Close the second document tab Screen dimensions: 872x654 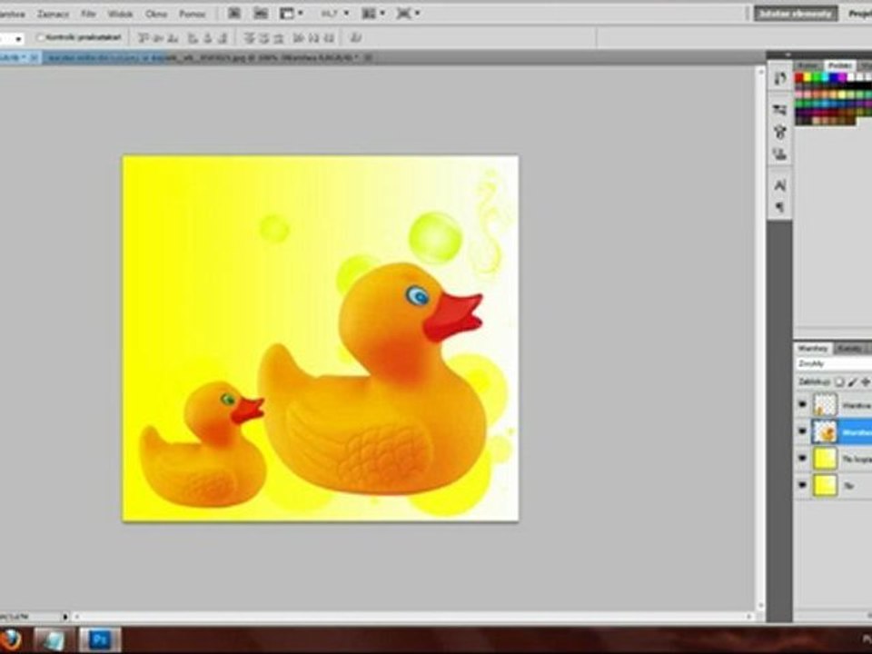tap(368, 57)
